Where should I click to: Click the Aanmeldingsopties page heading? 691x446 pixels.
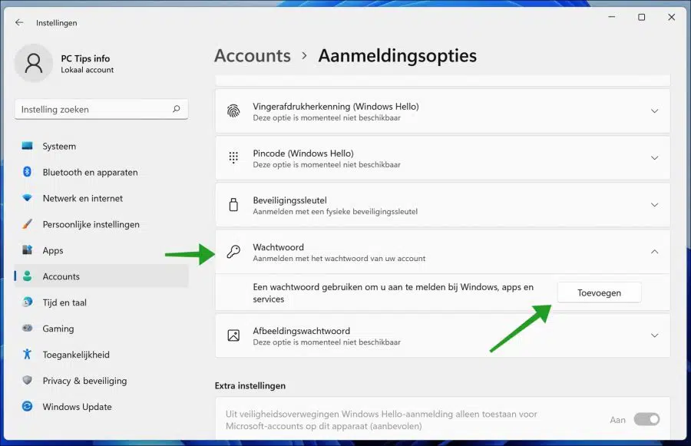tap(397, 56)
